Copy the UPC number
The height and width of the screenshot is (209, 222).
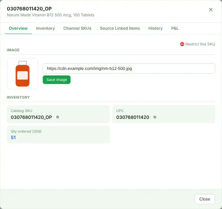click(155, 117)
